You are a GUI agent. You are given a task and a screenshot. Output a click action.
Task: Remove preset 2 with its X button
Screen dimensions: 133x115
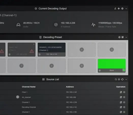coord(34,44)
